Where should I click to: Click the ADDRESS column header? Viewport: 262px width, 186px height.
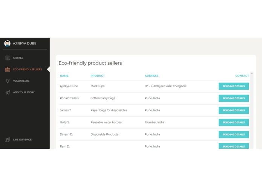(152, 76)
